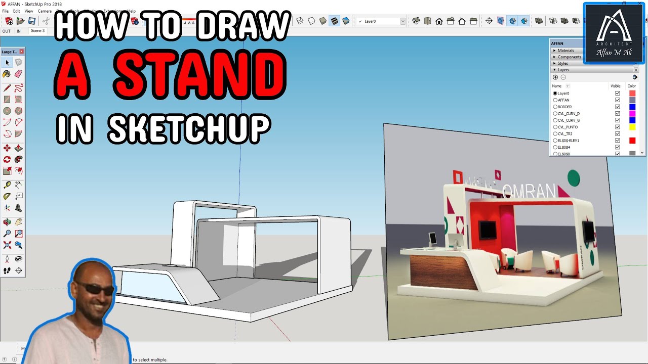Image resolution: width=648 pixels, height=364 pixels.
Task: Switch to Iso view house icon
Action: click(416, 21)
